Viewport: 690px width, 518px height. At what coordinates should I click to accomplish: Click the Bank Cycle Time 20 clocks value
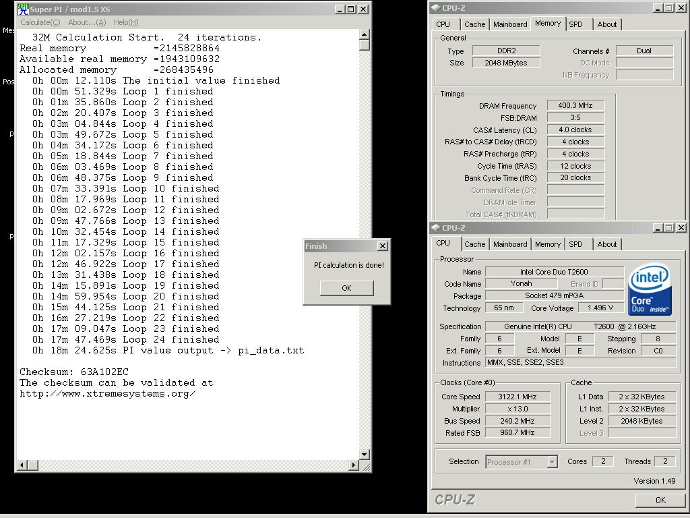click(x=575, y=178)
